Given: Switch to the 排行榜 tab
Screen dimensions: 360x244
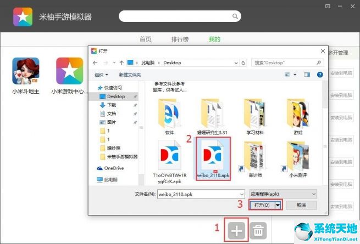Looking at the screenshot, I should 180,39.
